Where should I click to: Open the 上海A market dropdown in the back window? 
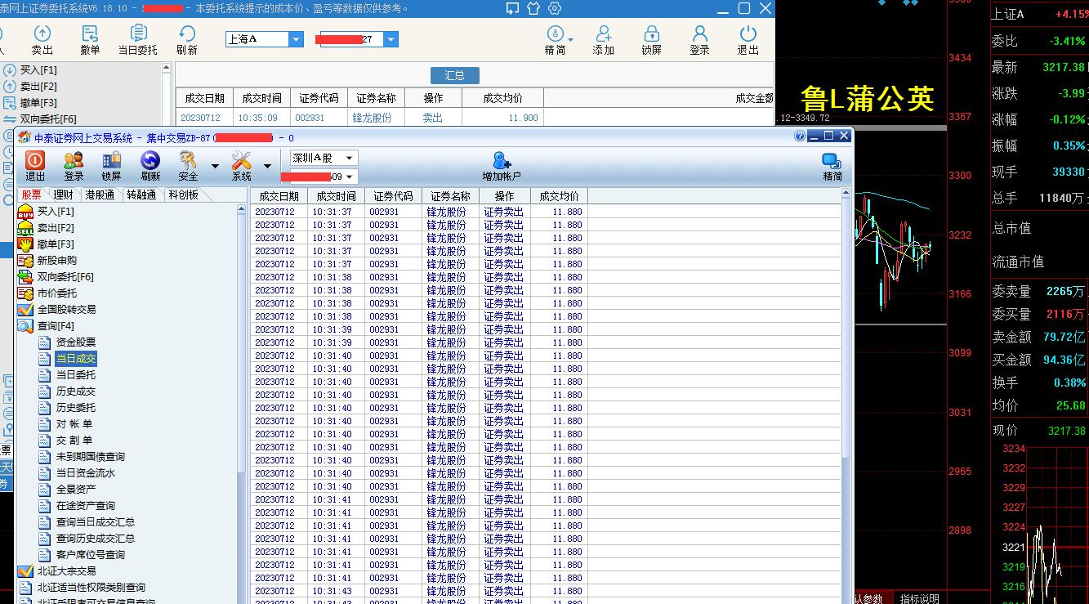point(296,39)
